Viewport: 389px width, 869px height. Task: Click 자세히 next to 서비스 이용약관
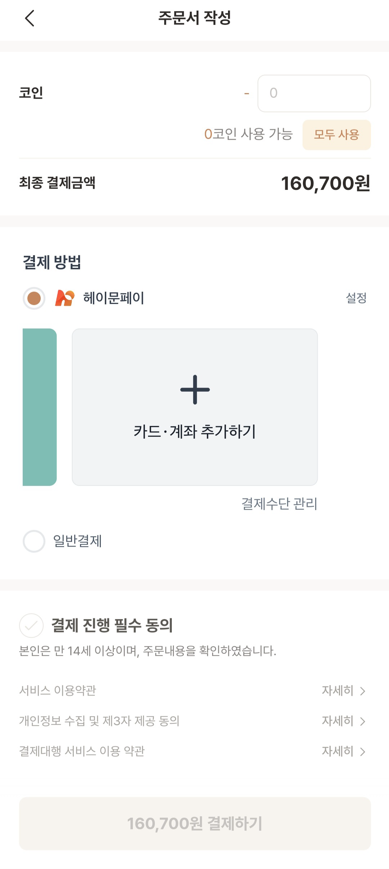click(x=337, y=690)
